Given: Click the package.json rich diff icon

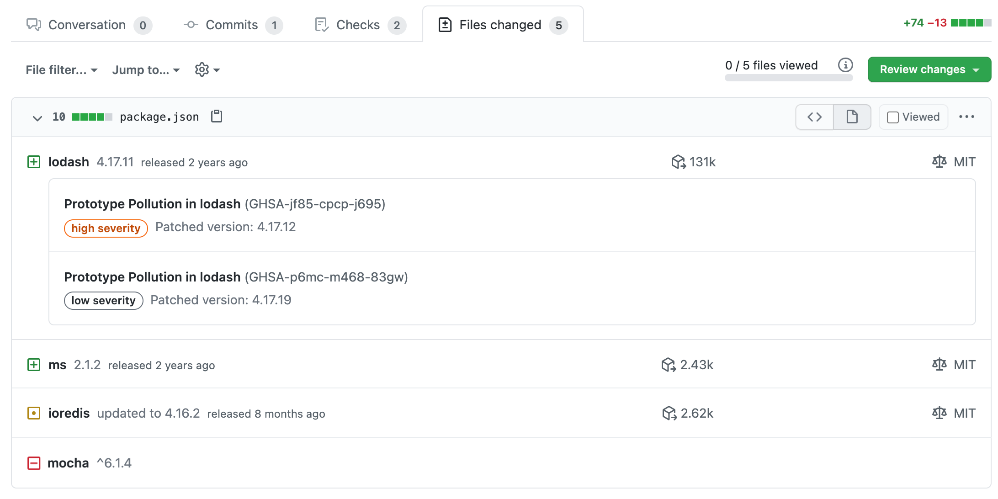Looking at the screenshot, I should pyautogui.click(x=852, y=117).
